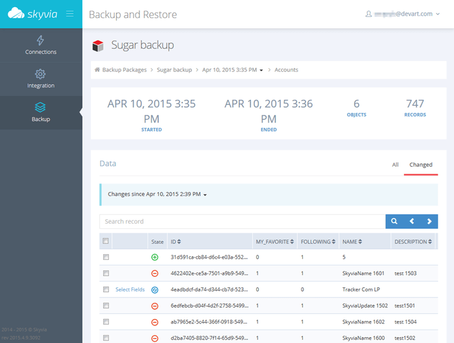Switch to the Changed tab

[x=420, y=165]
